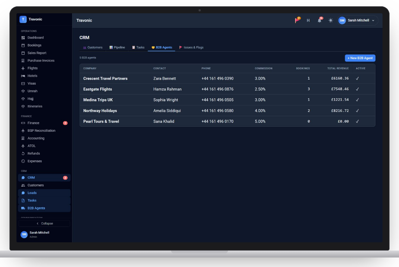Click the New B2B Agent button
Viewport: 399px width, 267px height.
click(360, 58)
